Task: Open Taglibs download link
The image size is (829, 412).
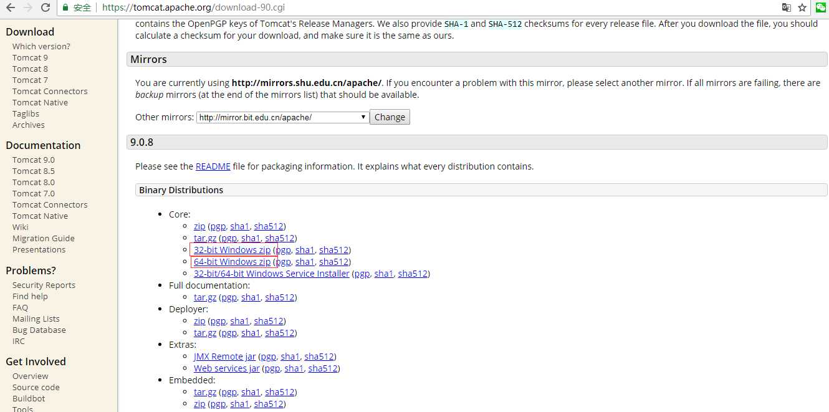Action: [x=26, y=113]
